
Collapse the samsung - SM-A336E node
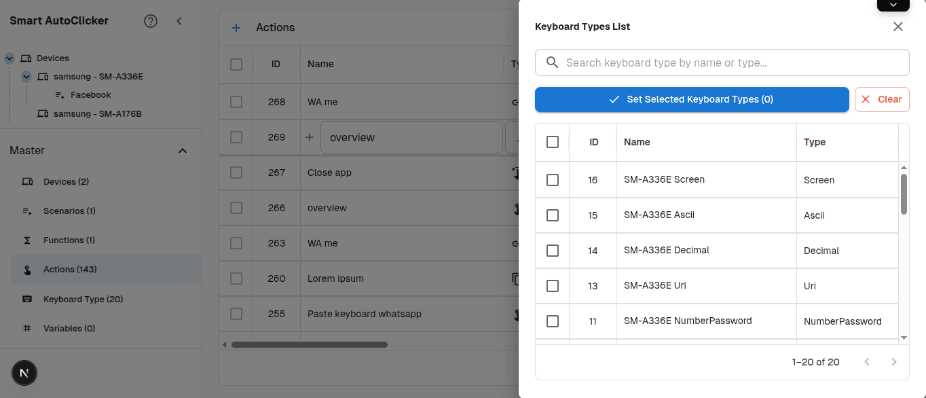tap(26, 77)
